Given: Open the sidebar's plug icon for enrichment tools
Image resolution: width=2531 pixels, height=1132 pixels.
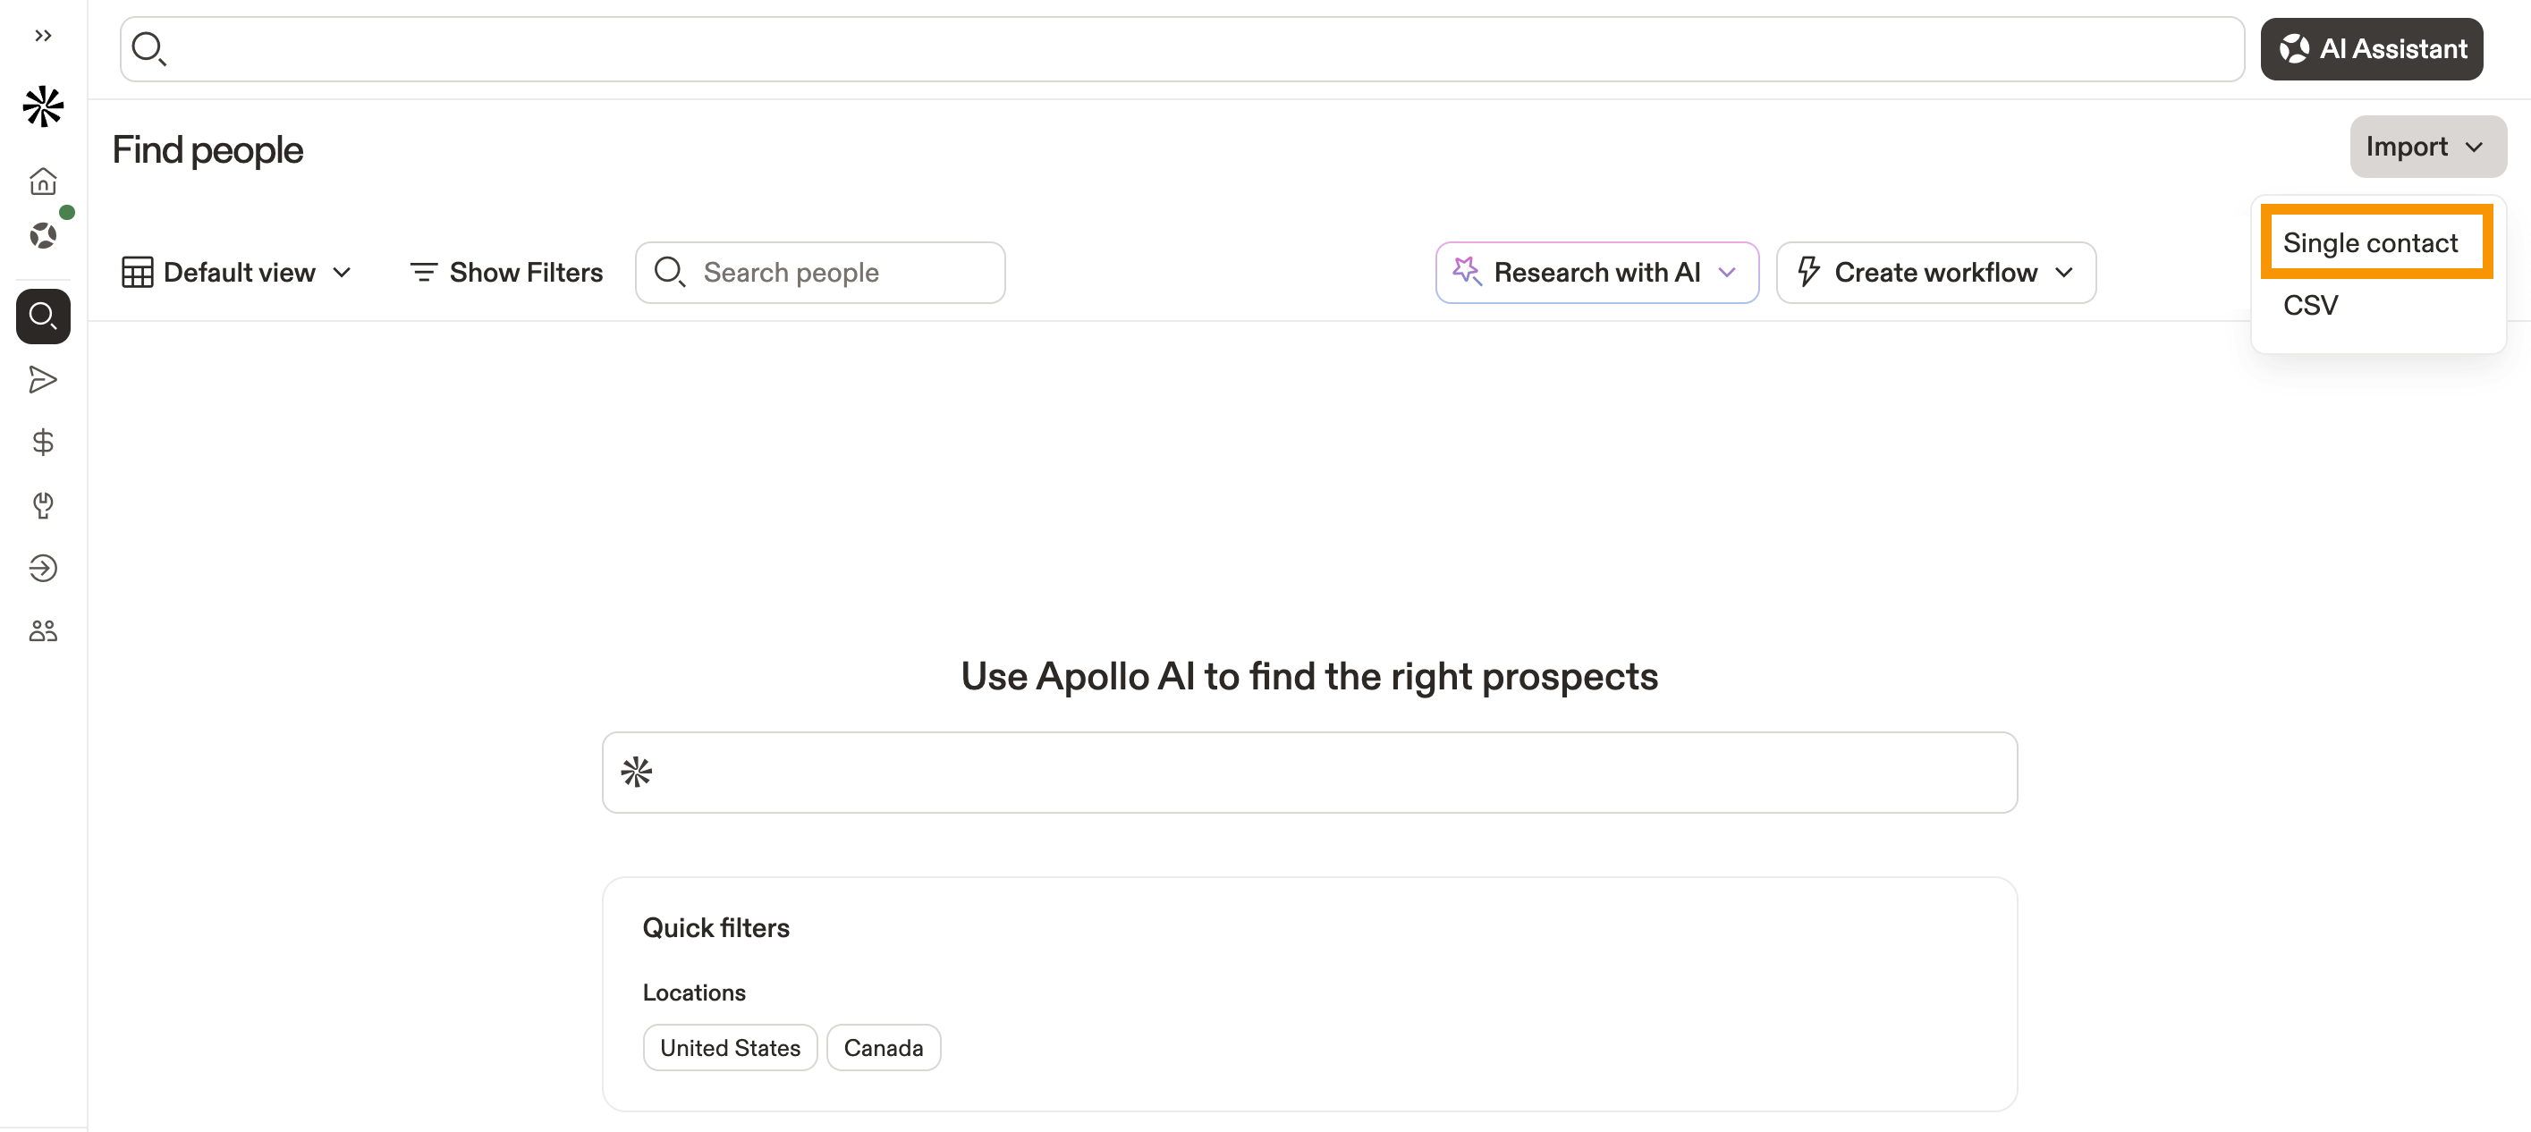Looking at the screenshot, I should [42, 505].
